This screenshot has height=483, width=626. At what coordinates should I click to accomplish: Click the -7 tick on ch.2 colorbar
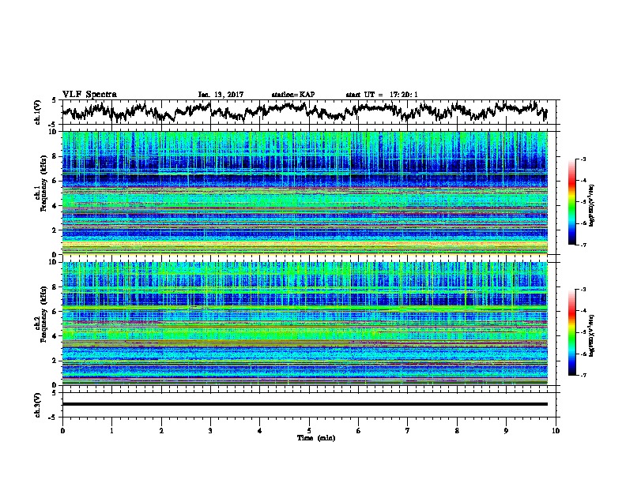583,375
